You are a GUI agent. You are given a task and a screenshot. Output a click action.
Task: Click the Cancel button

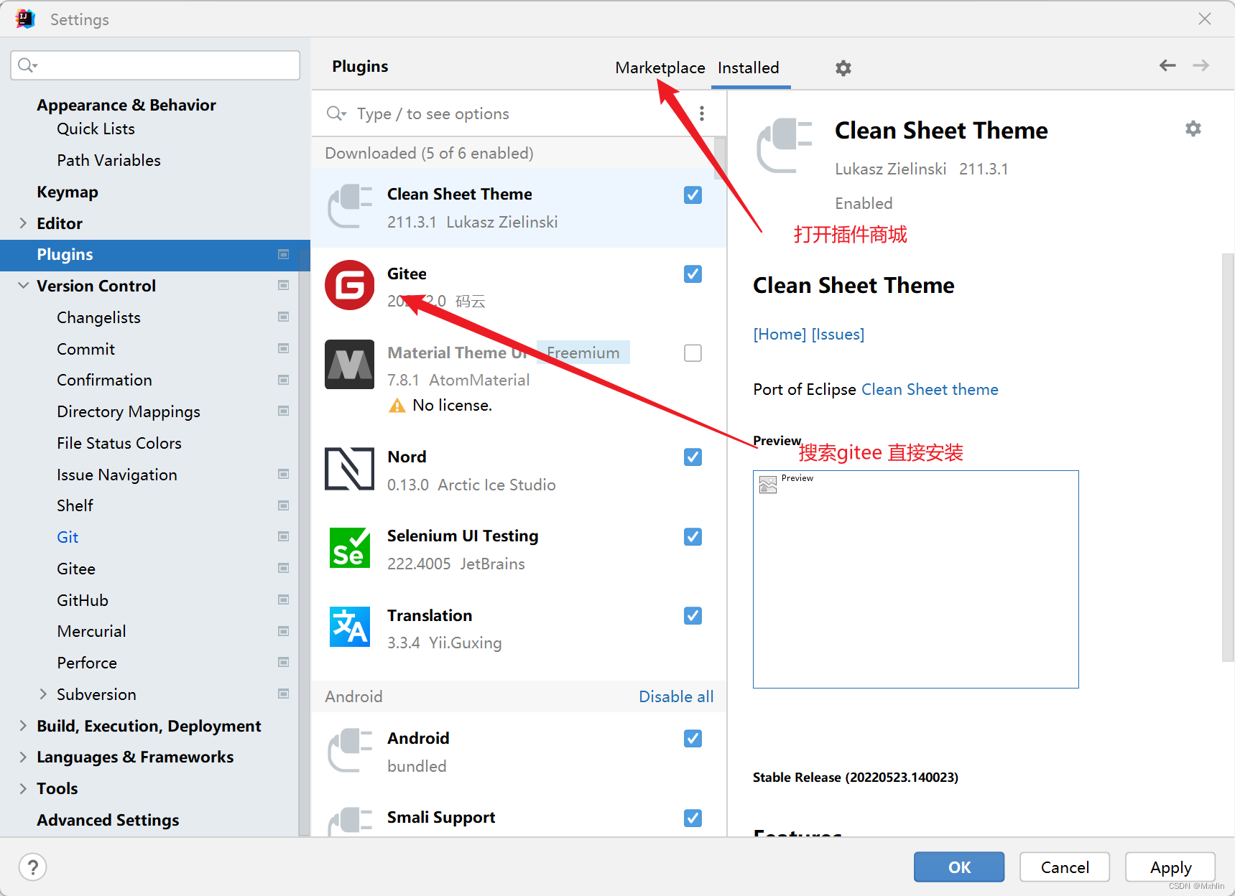(x=1065, y=867)
